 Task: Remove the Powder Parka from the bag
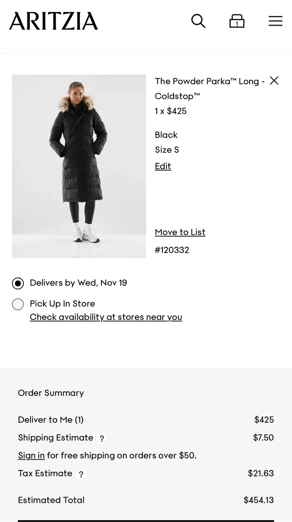tap(274, 80)
